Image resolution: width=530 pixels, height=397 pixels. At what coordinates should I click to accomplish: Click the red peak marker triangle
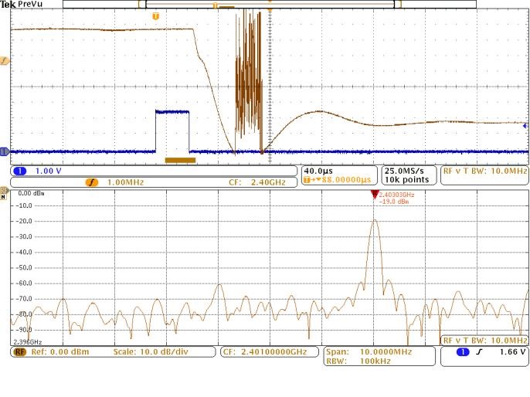[x=374, y=195]
